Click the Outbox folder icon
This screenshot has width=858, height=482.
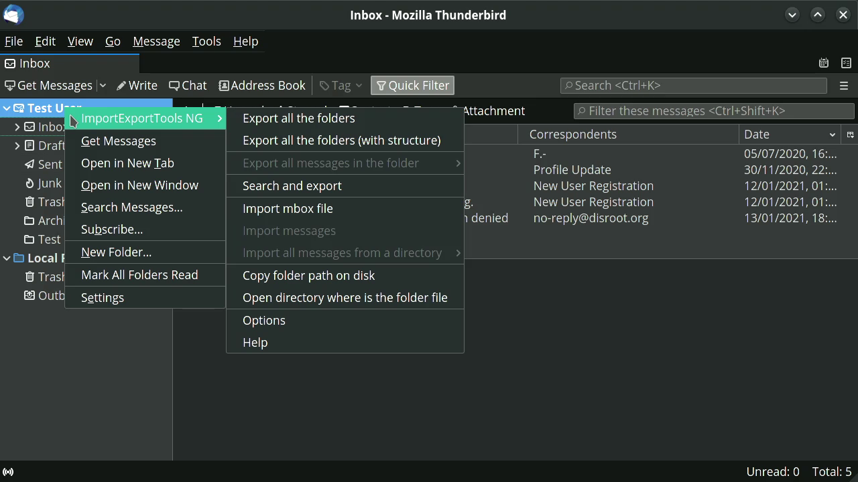pyautogui.click(x=29, y=295)
